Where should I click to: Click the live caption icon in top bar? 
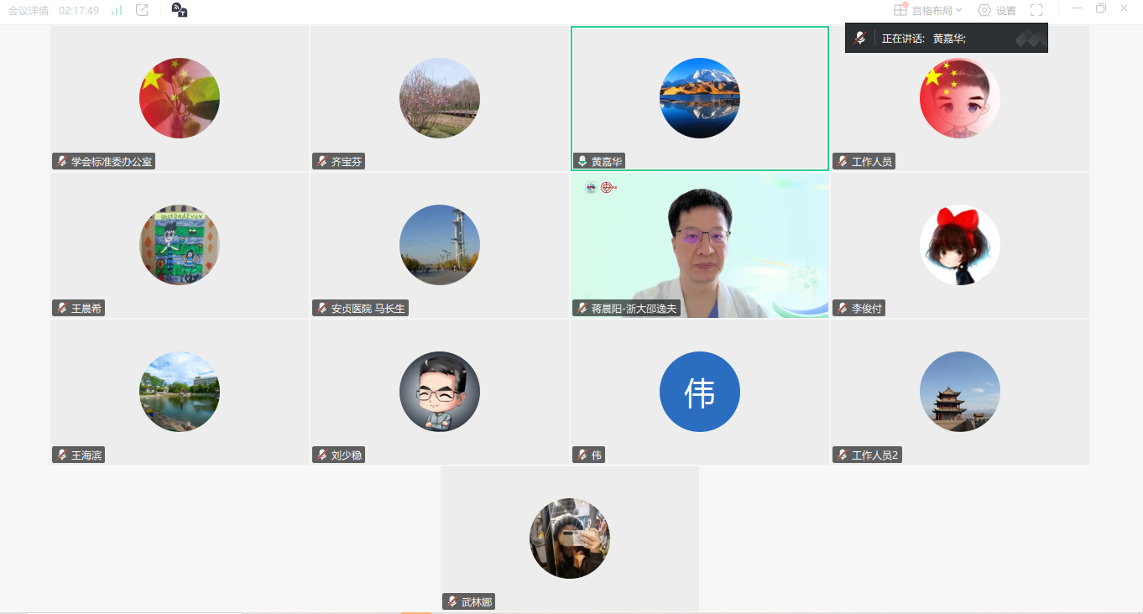click(x=179, y=10)
